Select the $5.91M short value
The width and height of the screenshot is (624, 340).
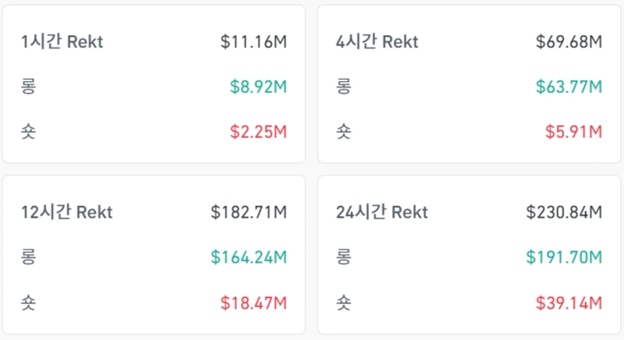[x=573, y=132]
